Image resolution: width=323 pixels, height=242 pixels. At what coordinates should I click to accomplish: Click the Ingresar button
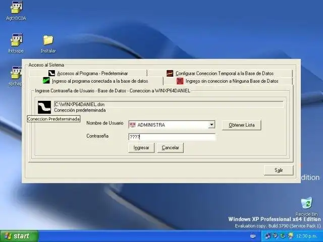[141, 148]
